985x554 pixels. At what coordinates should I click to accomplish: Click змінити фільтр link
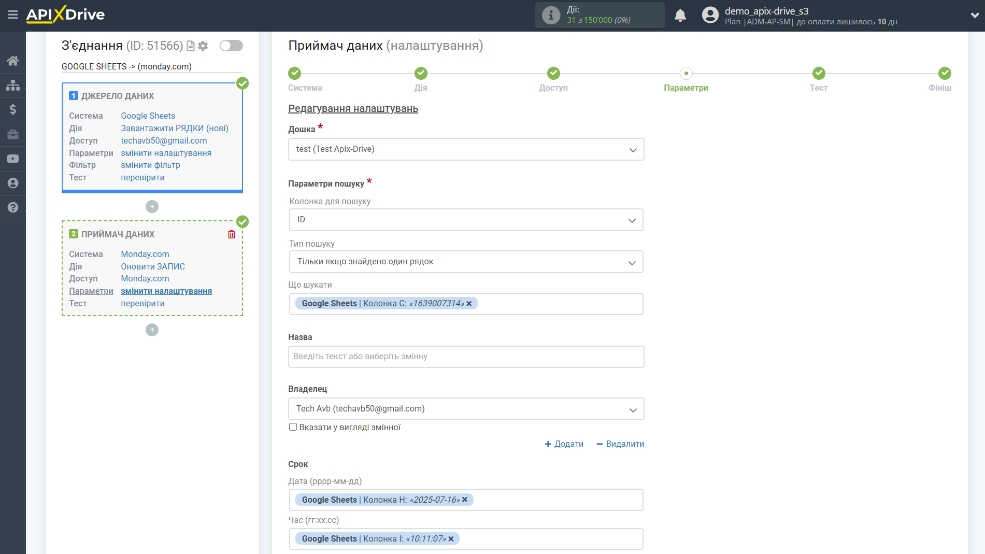pos(150,165)
